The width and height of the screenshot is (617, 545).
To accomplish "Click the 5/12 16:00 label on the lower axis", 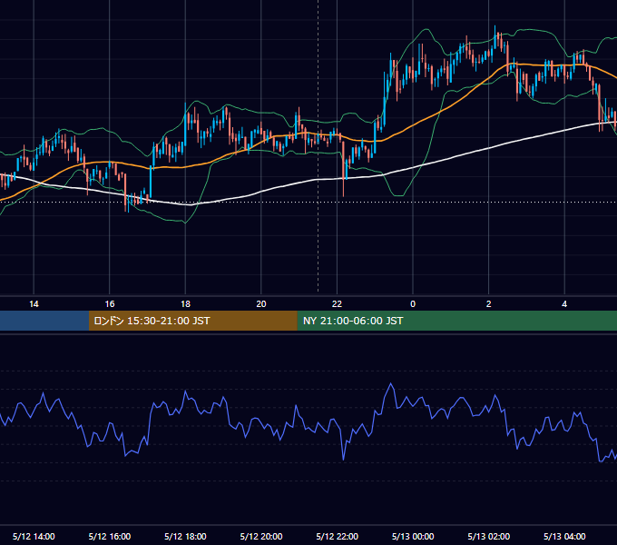I will (110, 536).
